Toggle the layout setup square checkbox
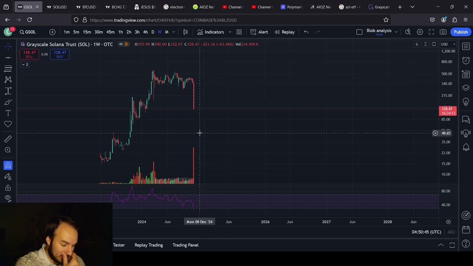The height and width of the screenshot is (266, 473). [x=359, y=32]
